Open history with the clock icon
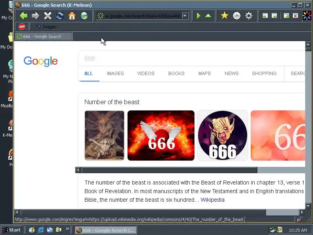Viewport: 313px width, 235px height. (237, 16)
